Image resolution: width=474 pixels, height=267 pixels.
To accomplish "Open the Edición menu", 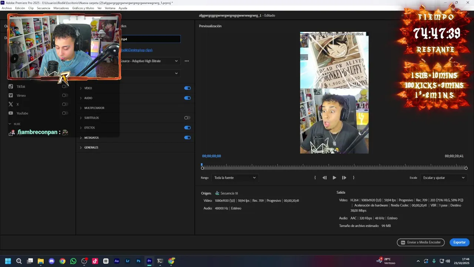I will [20, 8].
